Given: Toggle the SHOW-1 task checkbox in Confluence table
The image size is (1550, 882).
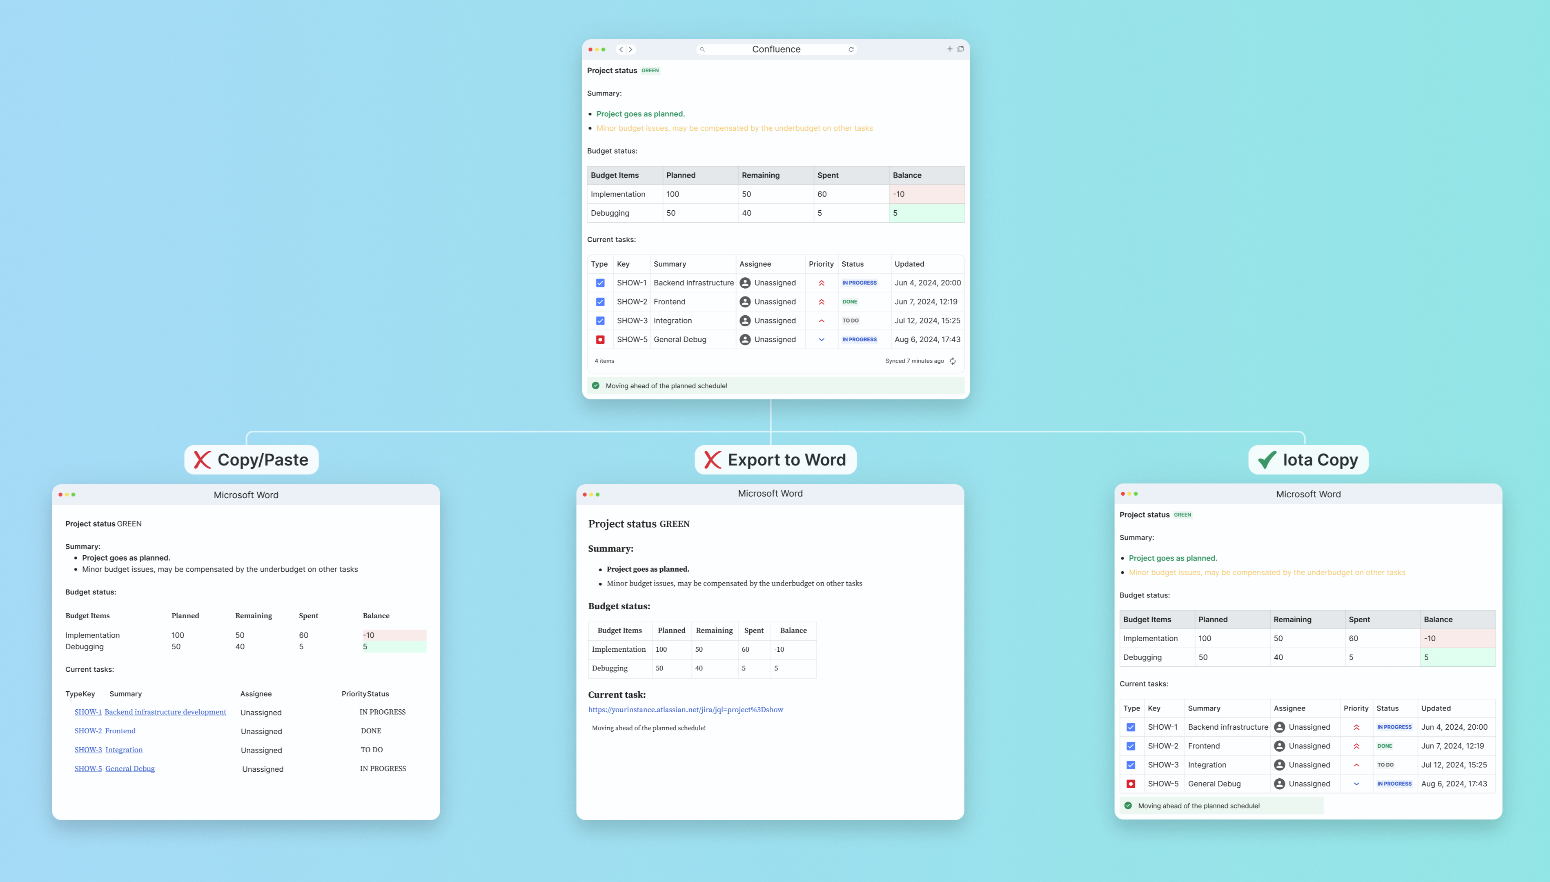Looking at the screenshot, I should coord(600,283).
